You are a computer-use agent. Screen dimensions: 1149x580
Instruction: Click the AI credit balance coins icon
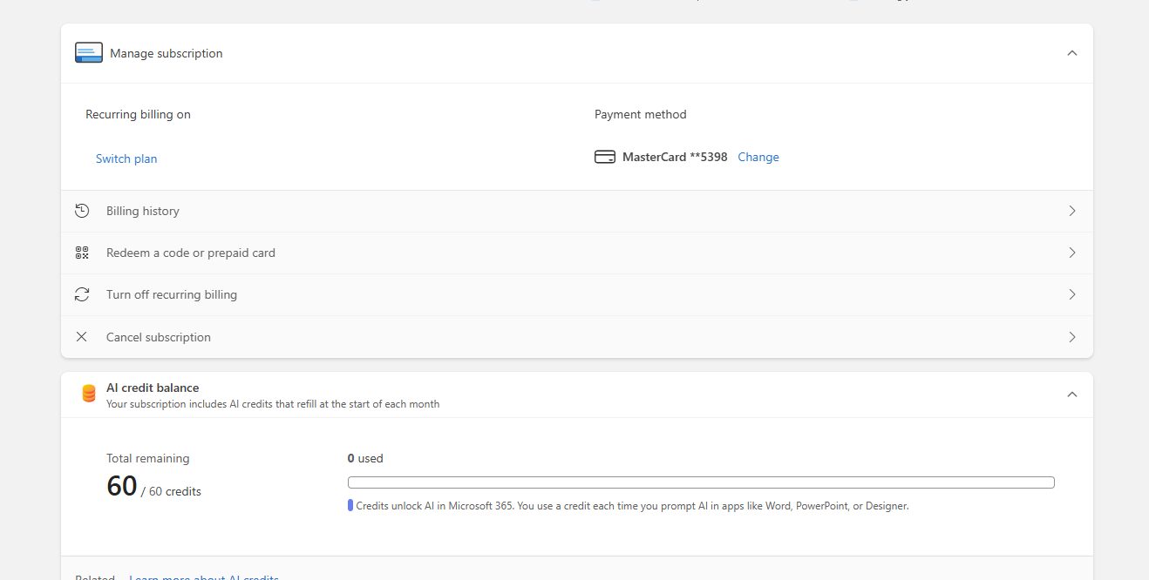click(x=88, y=394)
